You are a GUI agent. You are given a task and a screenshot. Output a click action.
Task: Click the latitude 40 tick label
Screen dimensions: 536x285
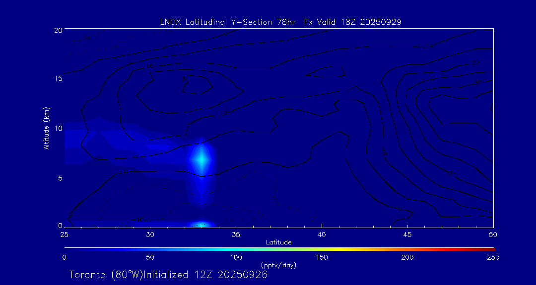coord(322,234)
